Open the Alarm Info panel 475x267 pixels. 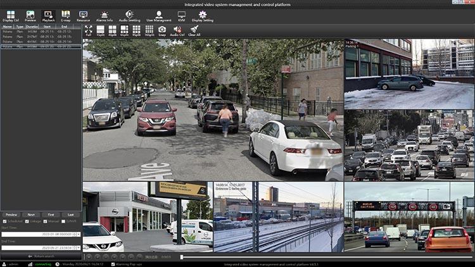104,16
